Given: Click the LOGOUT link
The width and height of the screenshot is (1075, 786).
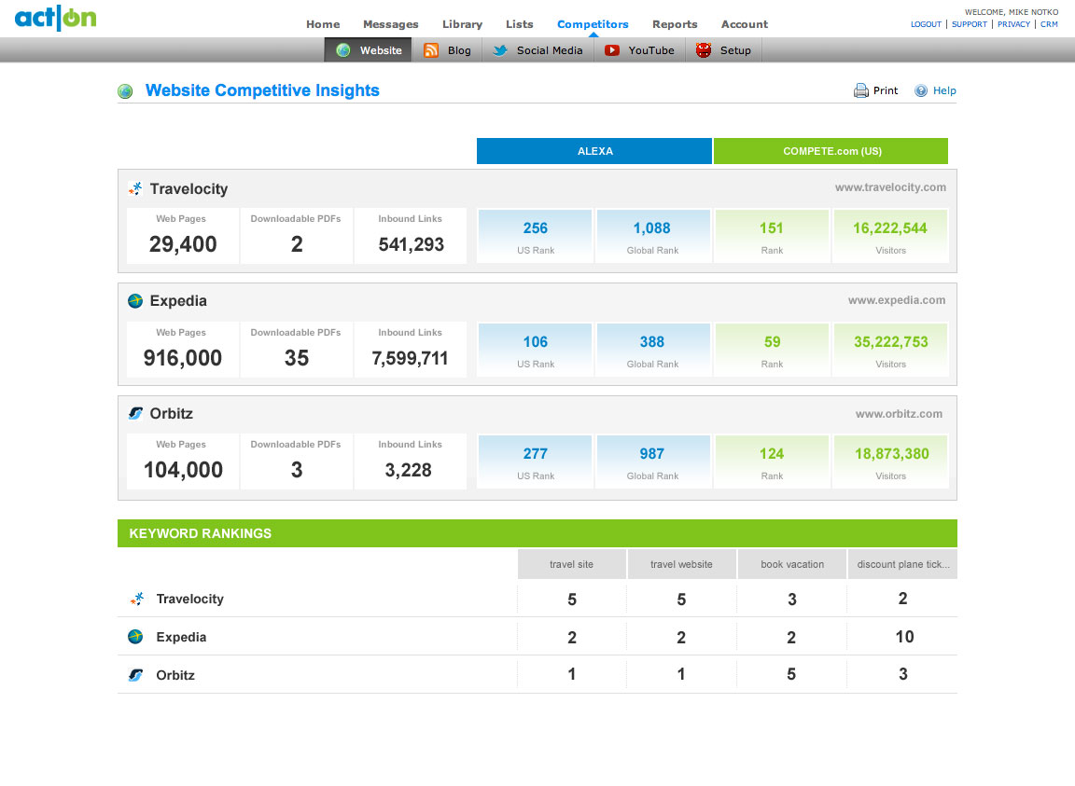Looking at the screenshot, I should point(926,24).
